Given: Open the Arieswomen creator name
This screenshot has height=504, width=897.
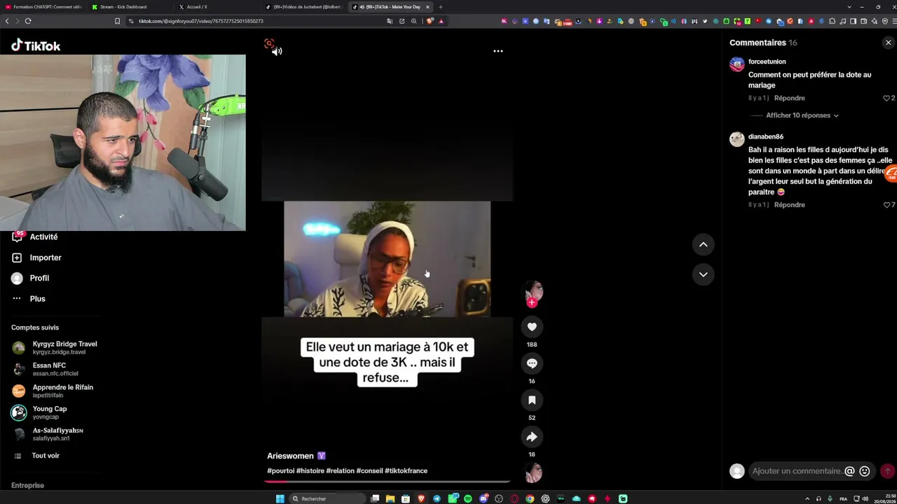Looking at the screenshot, I should (x=290, y=456).
